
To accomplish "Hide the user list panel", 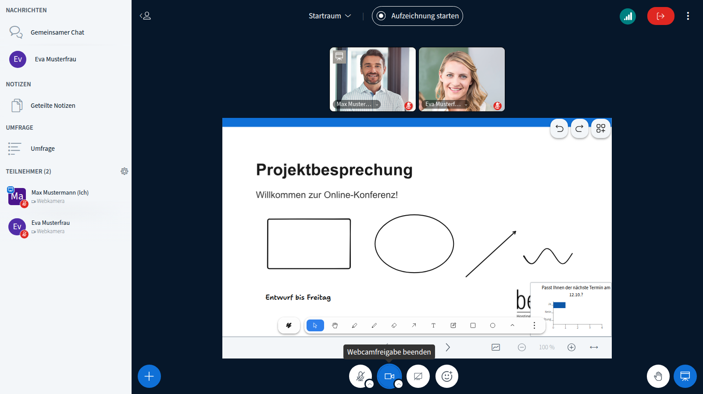I will (145, 16).
